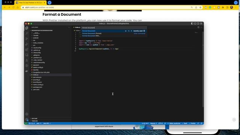The width and height of the screenshot is (240, 135).
Task: Open the Extensions view icon
Action: point(27,49)
